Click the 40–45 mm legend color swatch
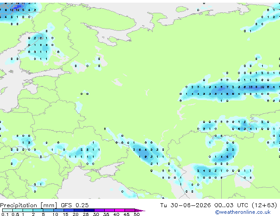Image resolution: width=280 pixels, height=216 pixels. click(x=120, y=210)
